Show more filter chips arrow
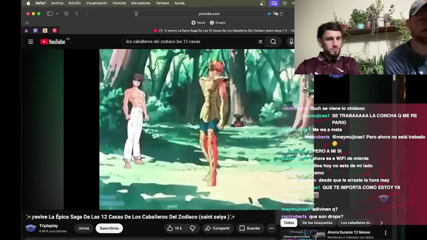 pyautogui.click(x=381, y=223)
